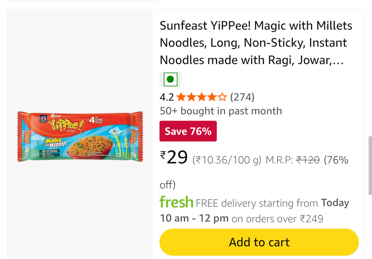Viewport: 372px width, 259px height.
Task: Click the empty fifth rating star
Action: point(223,97)
